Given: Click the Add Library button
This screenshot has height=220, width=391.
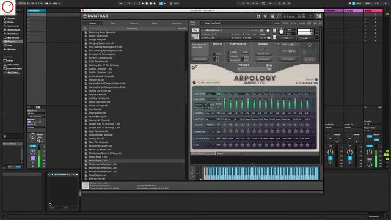Looking at the screenshot, I should click(x=132, y=29).
